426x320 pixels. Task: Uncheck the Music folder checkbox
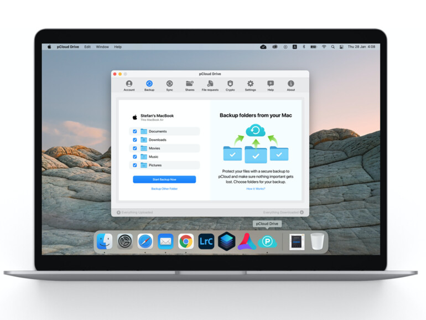click(135, 157)
